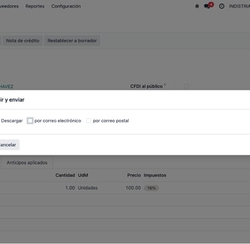Cancel the send dialog with Cancelar
Image resolution: width=250 pixels, height=244 pixels.
coord(8,145)
